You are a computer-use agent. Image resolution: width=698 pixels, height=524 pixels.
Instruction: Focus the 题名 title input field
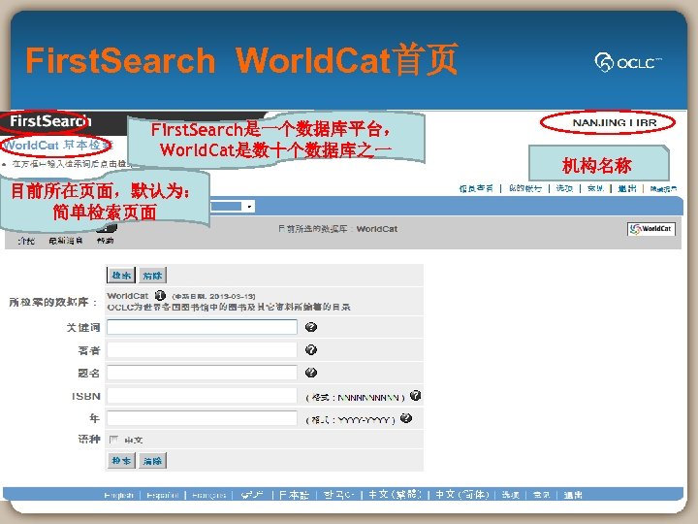click(x=202, y=373)
